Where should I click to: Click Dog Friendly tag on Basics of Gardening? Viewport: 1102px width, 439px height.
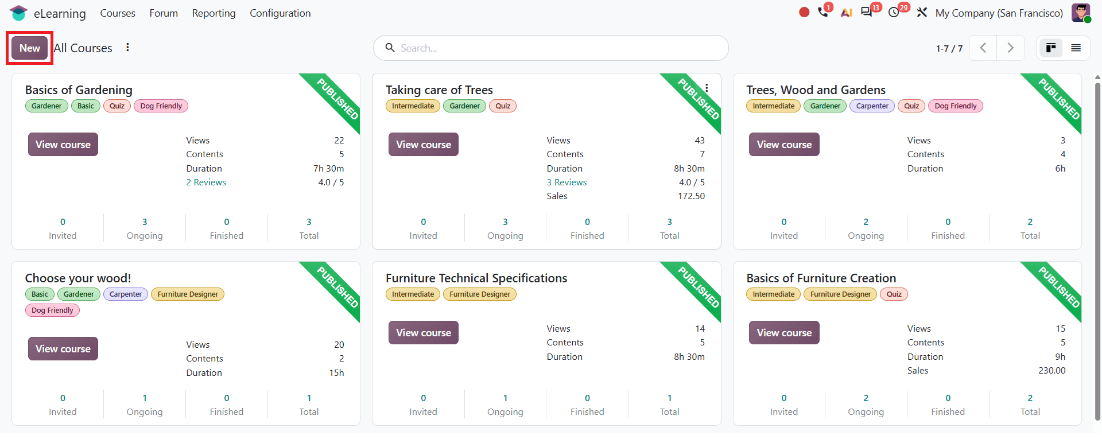[x=161, y=106]
